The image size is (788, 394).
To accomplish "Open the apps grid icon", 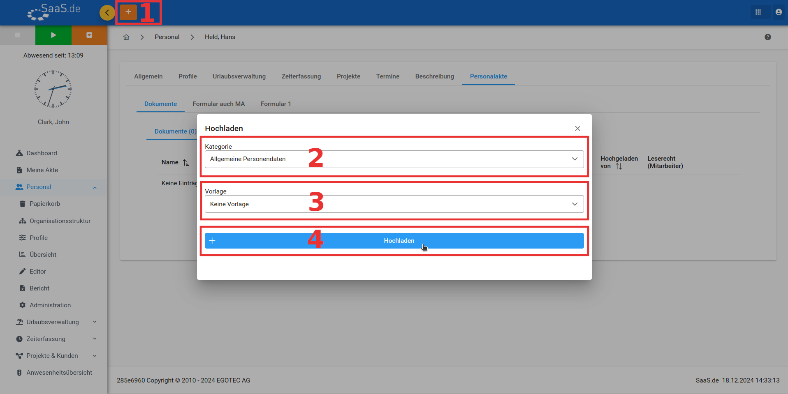I will 758,12.
